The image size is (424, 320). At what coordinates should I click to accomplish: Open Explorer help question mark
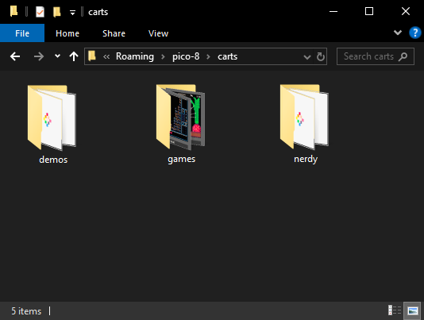(x=414, y=33)
